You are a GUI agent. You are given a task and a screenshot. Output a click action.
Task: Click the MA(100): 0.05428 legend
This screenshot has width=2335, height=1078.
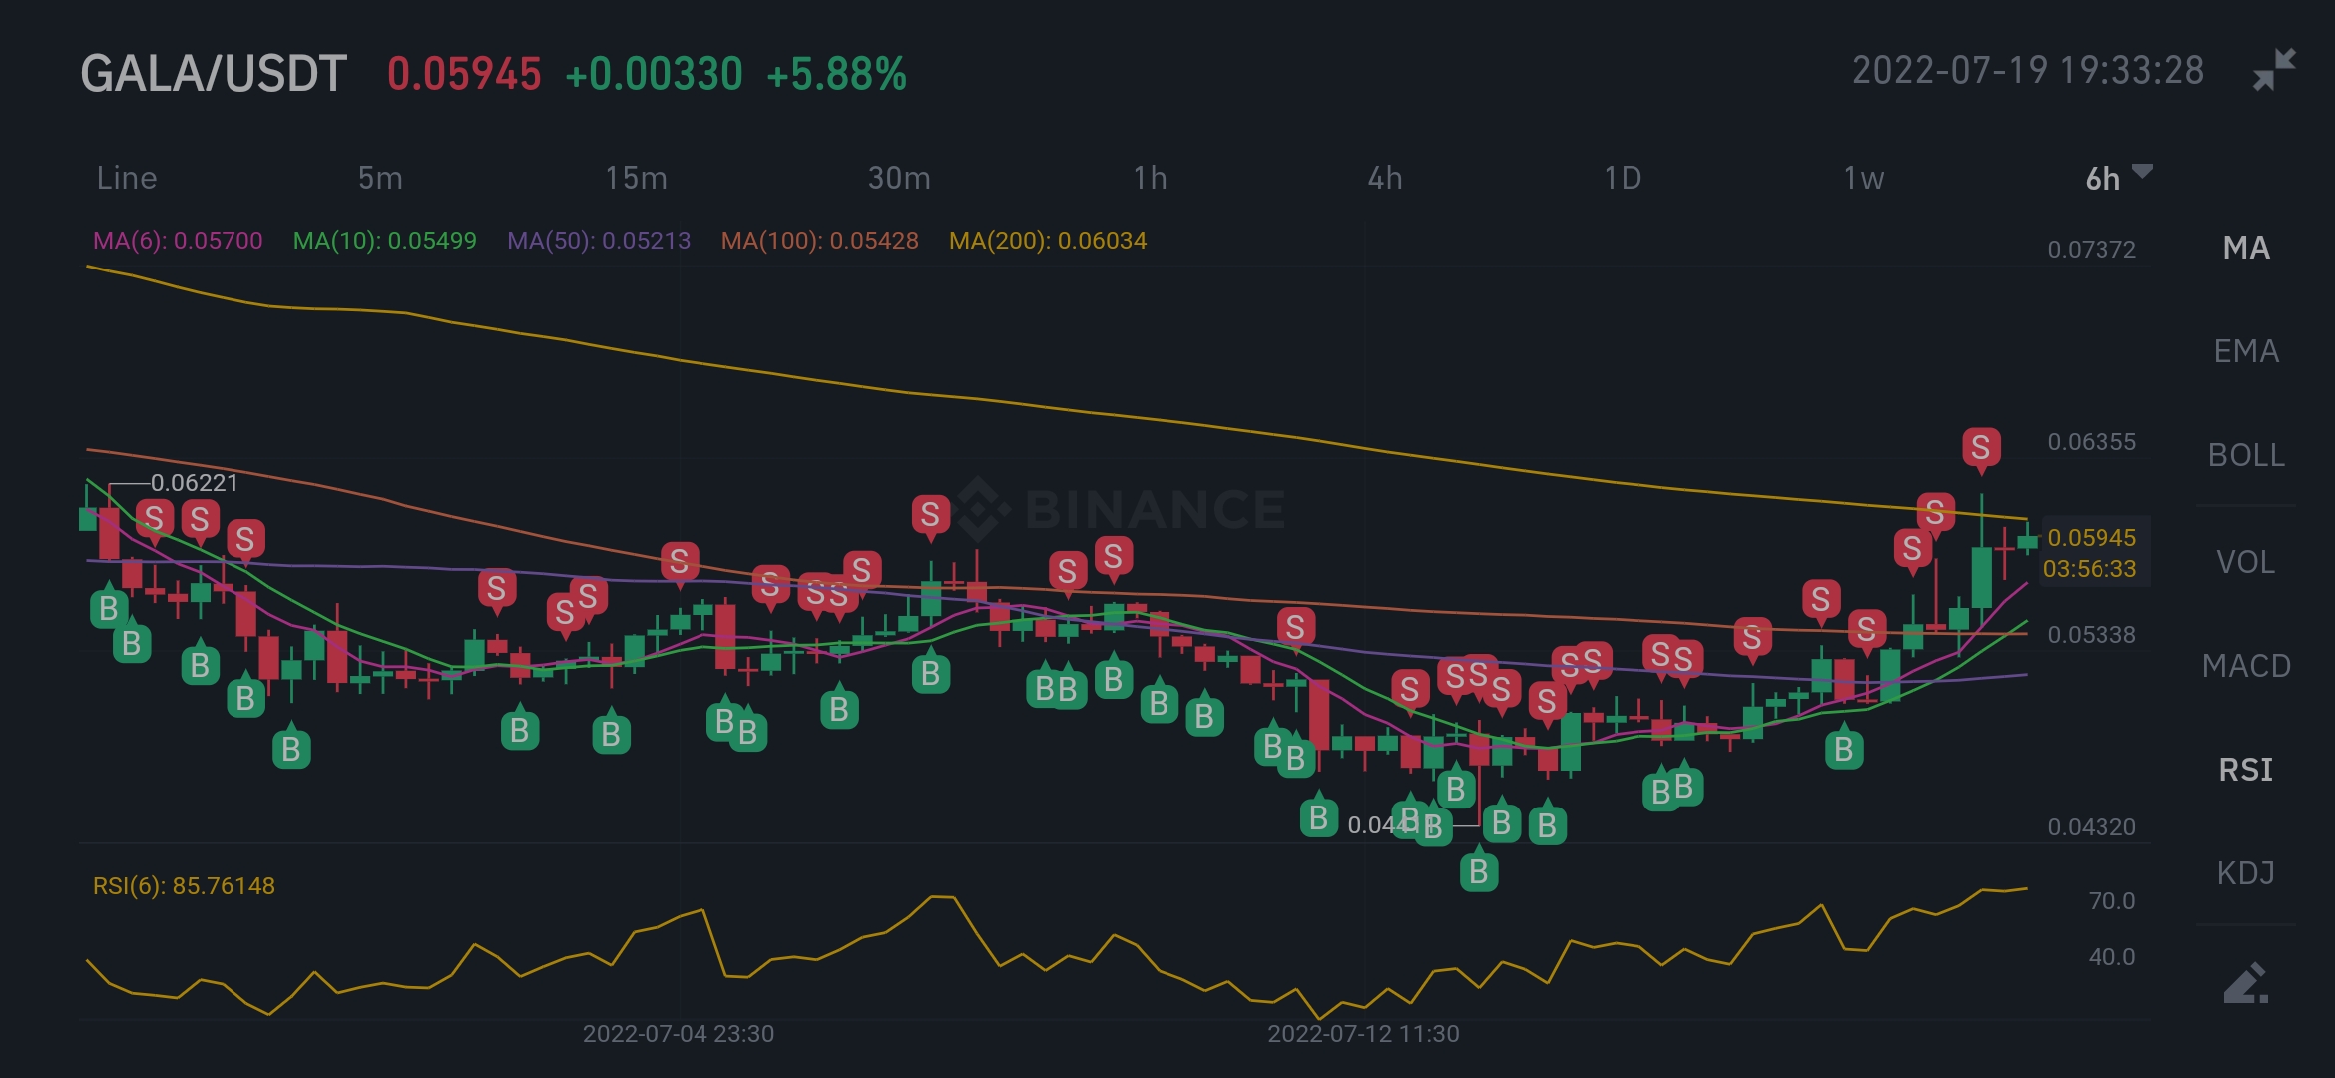pyautogui.click(x=820, y=241)
